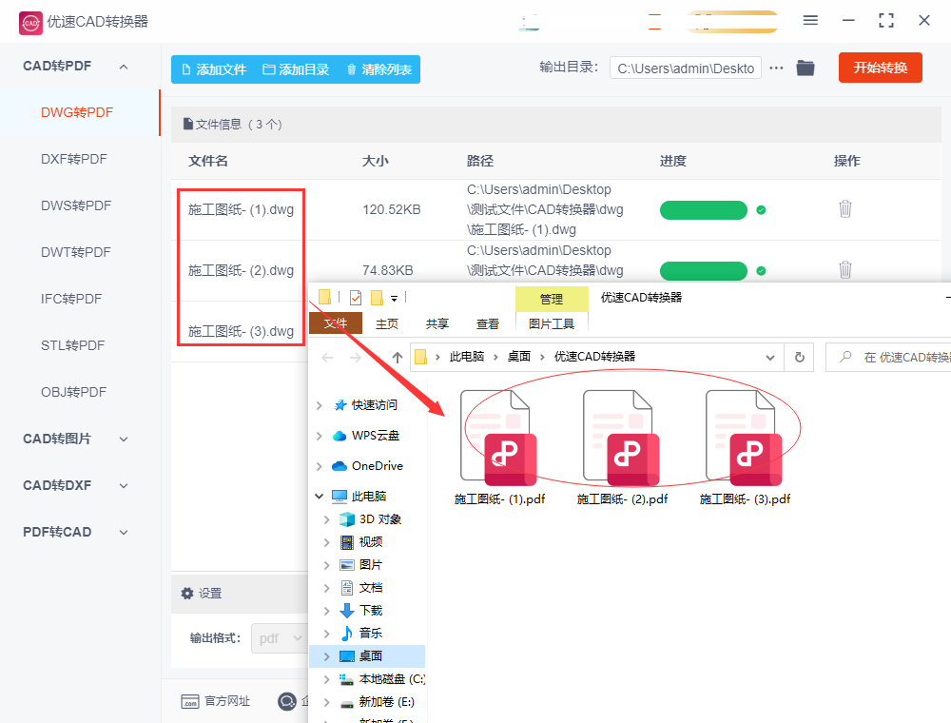Viewport: 951px width, 723px height.
Task: Click Explorer up-one-level arrow
Action: [397, 358]
